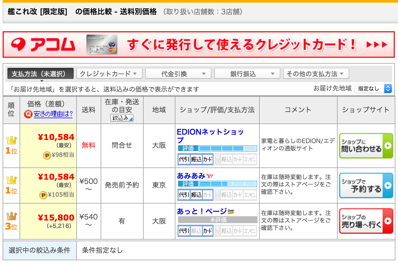Click the 代引 payment icon in EDION row

184,159
